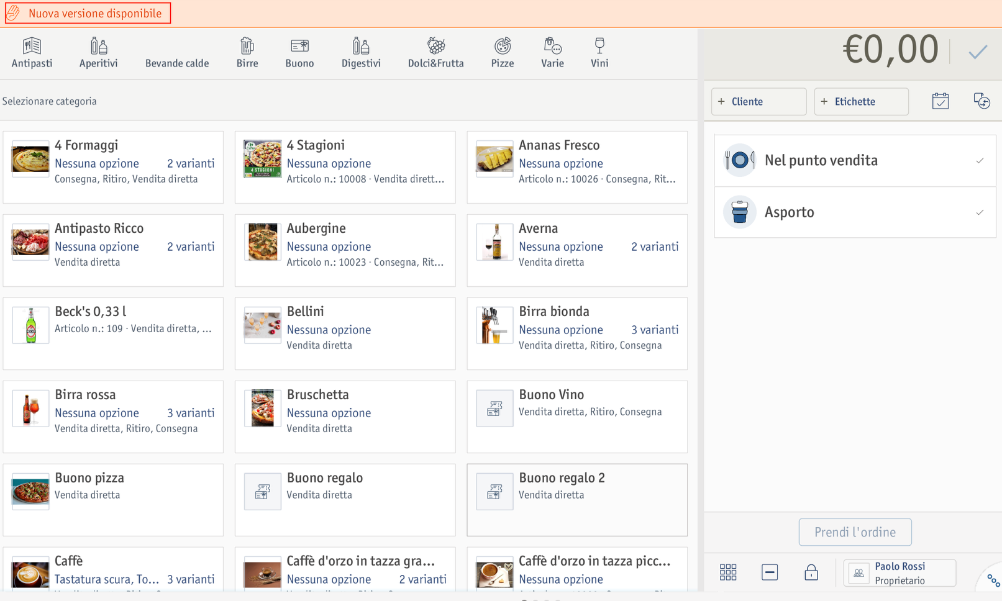Open the 3 varianti of Birra rossa
Viewport: 1002px width, 601px height.
click(x=191, y=413)
